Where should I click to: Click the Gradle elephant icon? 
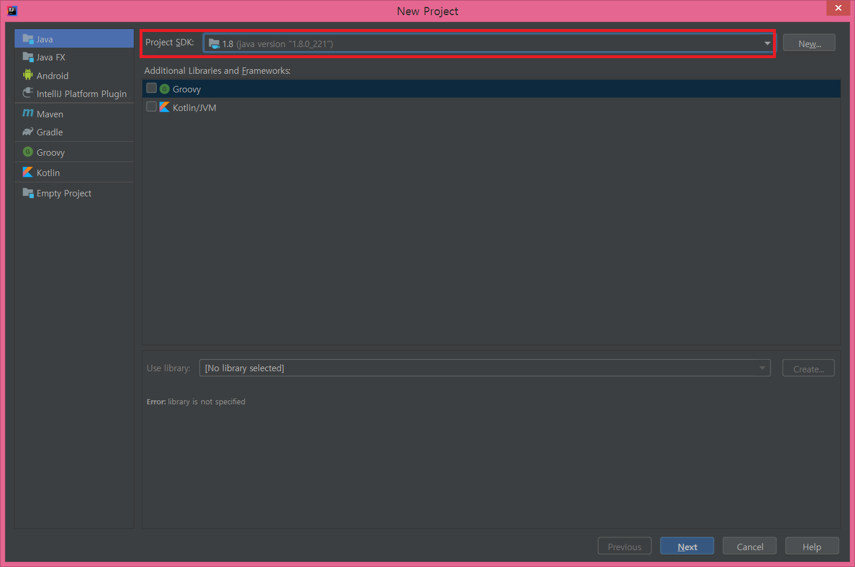pyautogui.click(x=28, y=131)
